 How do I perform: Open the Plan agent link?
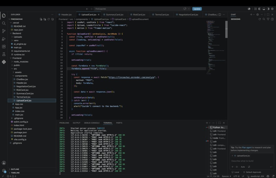(247, 148)
